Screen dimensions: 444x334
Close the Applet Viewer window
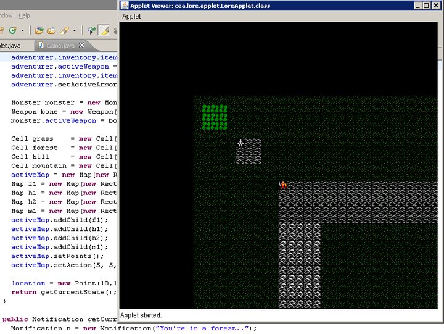436,6
